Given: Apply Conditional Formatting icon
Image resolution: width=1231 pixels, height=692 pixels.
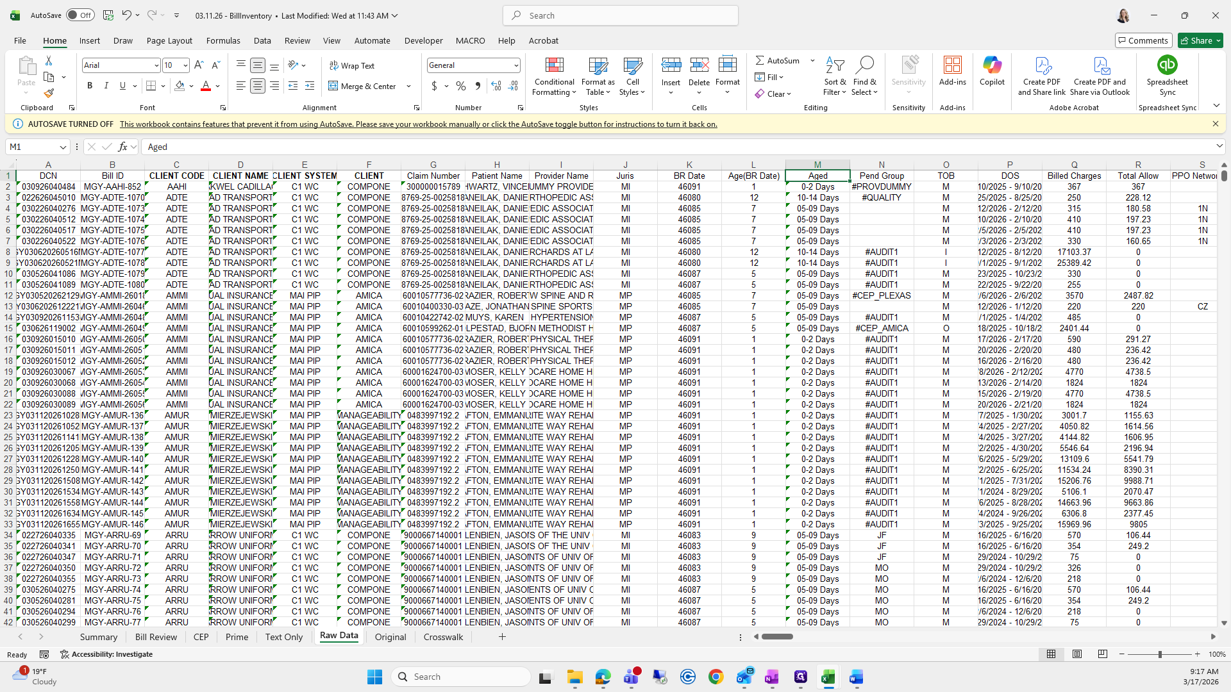Looking at the screenshot, I should (x=554, y=76).
